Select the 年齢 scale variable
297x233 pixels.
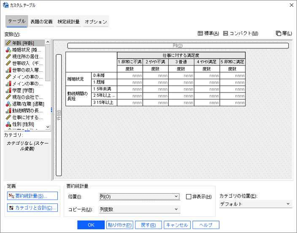click(x=25, y=43)
